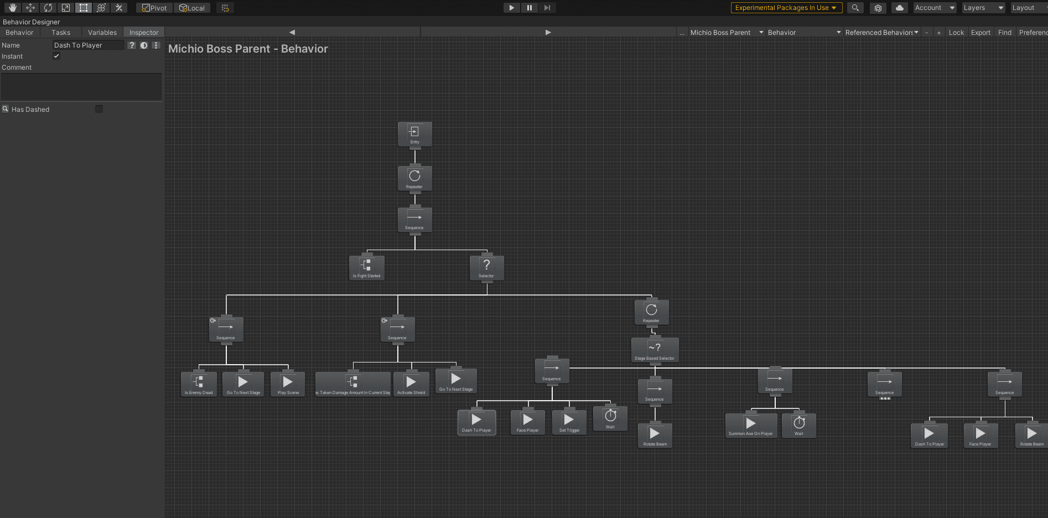
Task: Toggle Pivot handle position mode
Action: pos(154,8)
